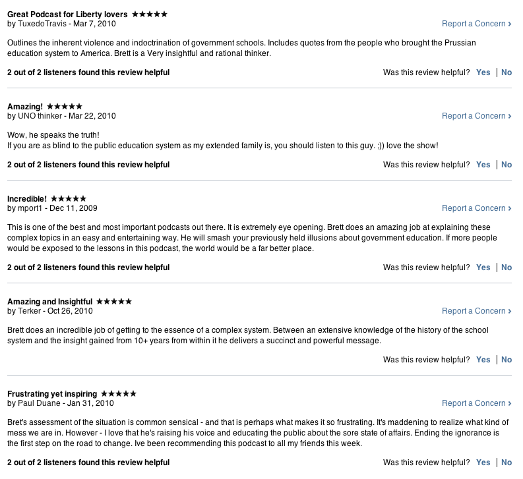Viewport: 523px width, 479px height.
Task: Mark Great Podcast for Liberty lovers review helpful: No
Action: tap(507, 72)
